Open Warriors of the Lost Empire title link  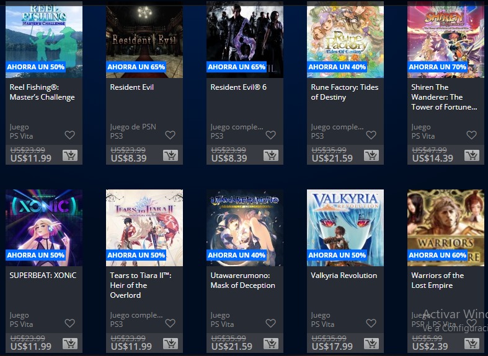click(x=438, y=280)
